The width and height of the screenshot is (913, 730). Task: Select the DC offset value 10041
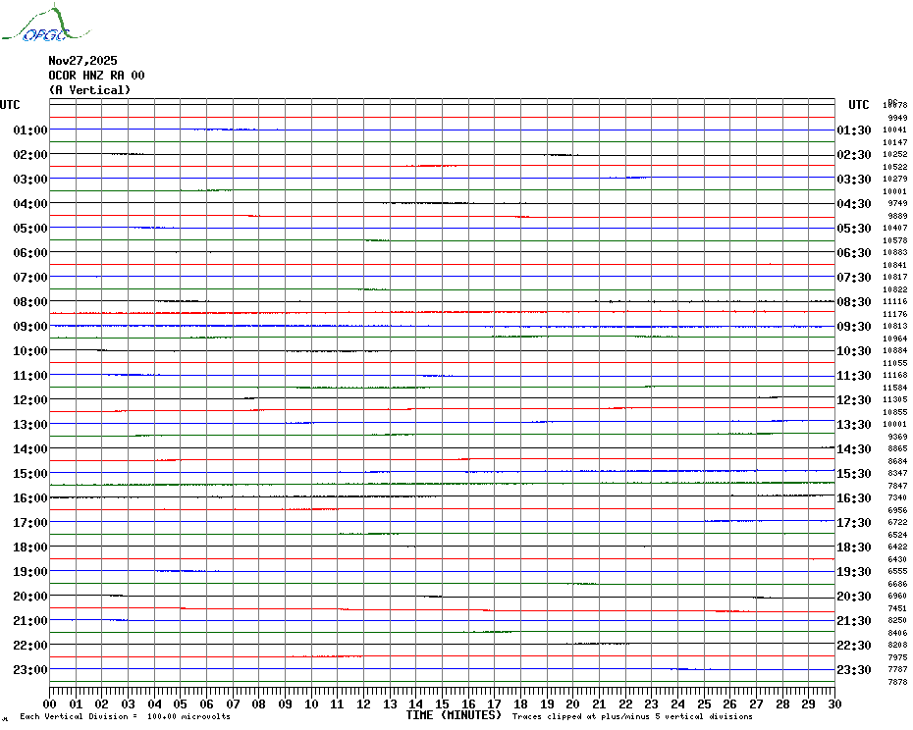(x=895, y=130)
